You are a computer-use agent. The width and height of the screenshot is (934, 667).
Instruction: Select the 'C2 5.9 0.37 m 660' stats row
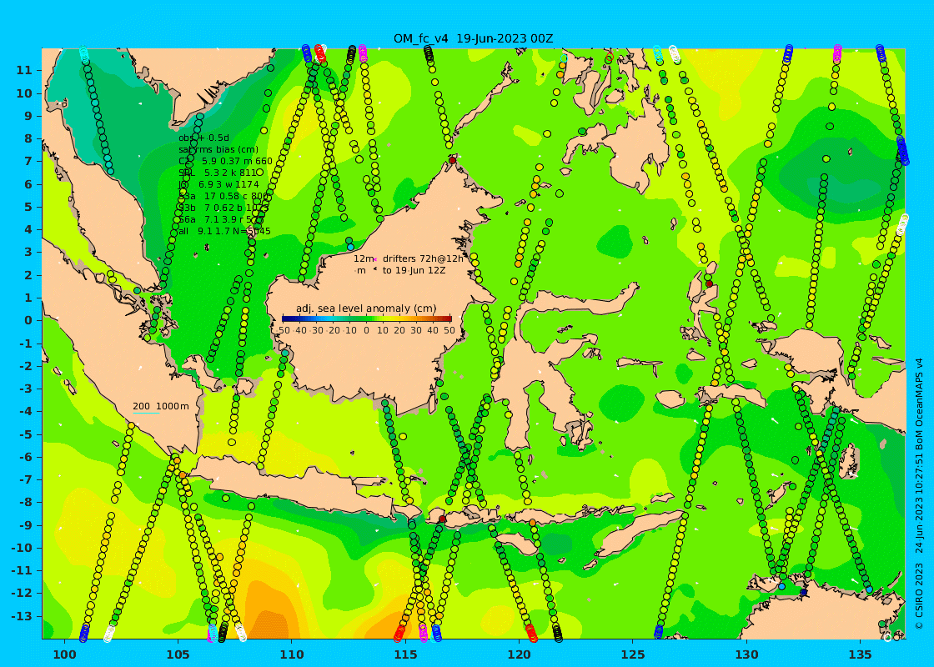coord(225,162)
